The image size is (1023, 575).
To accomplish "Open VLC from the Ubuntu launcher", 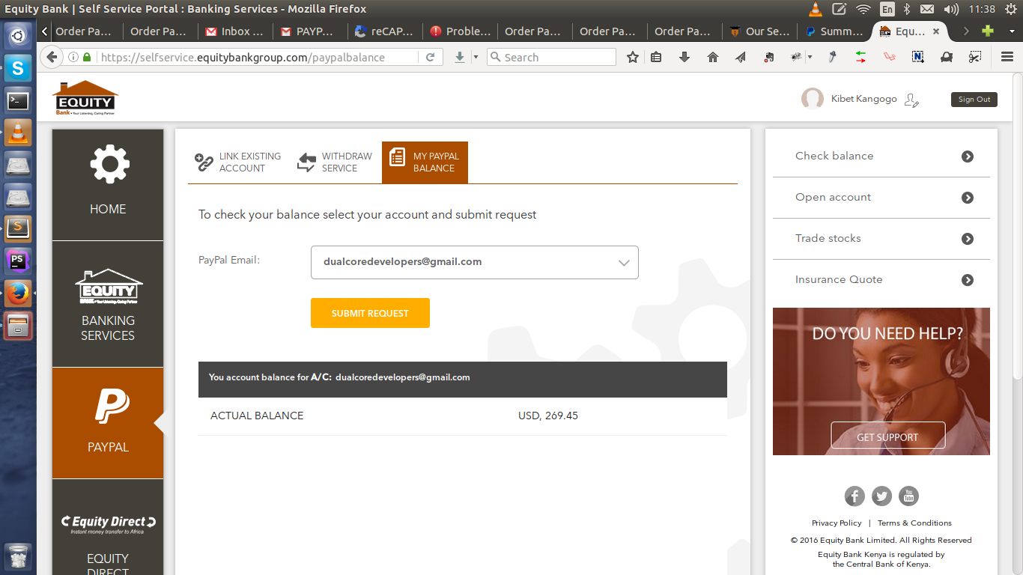I will point(18,132).
